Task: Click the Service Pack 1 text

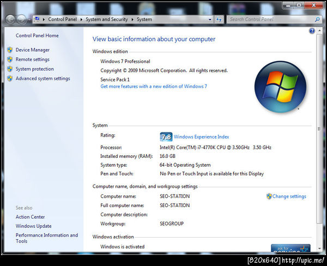Action: 115,80
